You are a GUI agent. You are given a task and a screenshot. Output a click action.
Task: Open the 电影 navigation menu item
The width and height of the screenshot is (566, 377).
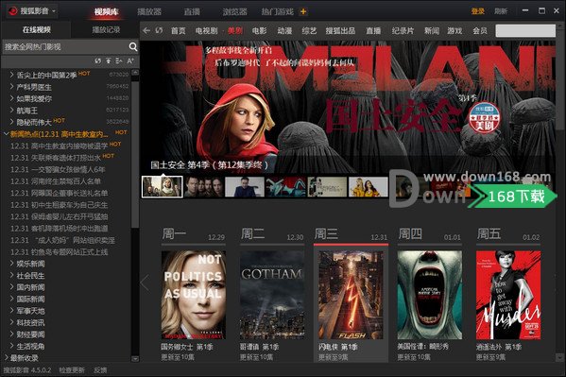(259, 30)
